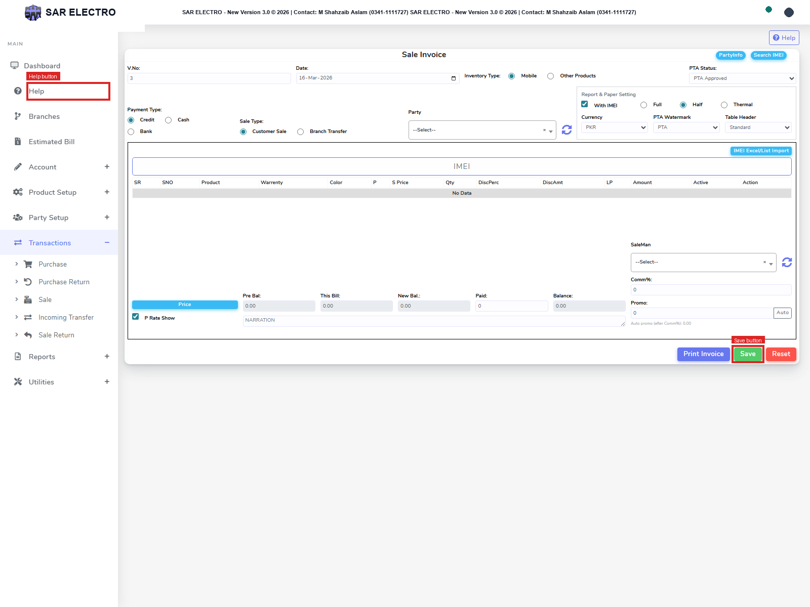Open Dashboard from the sidebar
This screenshot has height=607, width=810.
42,66
